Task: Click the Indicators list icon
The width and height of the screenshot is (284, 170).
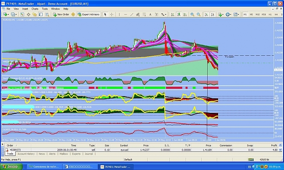Action: coord(220,15)
